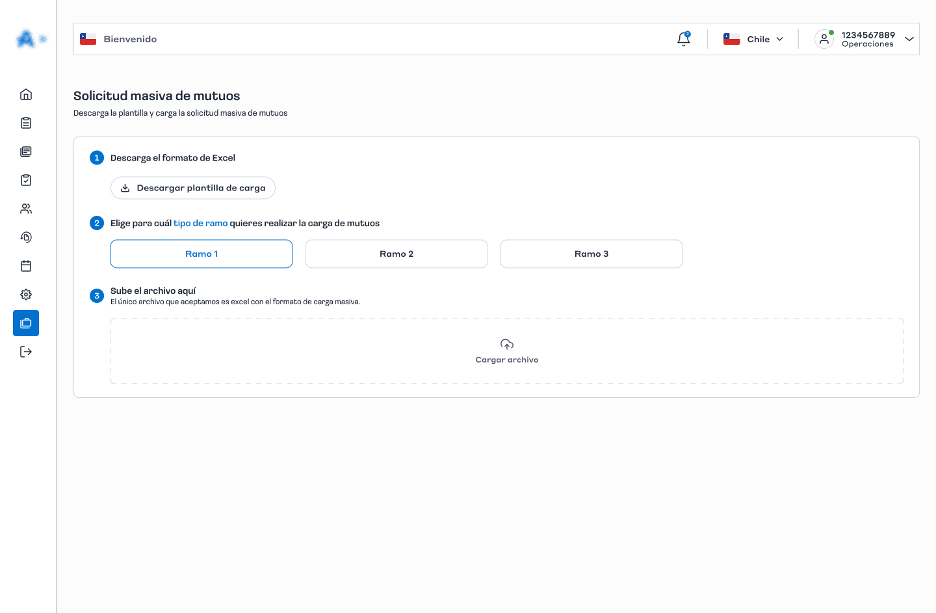
Task: Open the users icon in sidebar
Action: point(26,209)
